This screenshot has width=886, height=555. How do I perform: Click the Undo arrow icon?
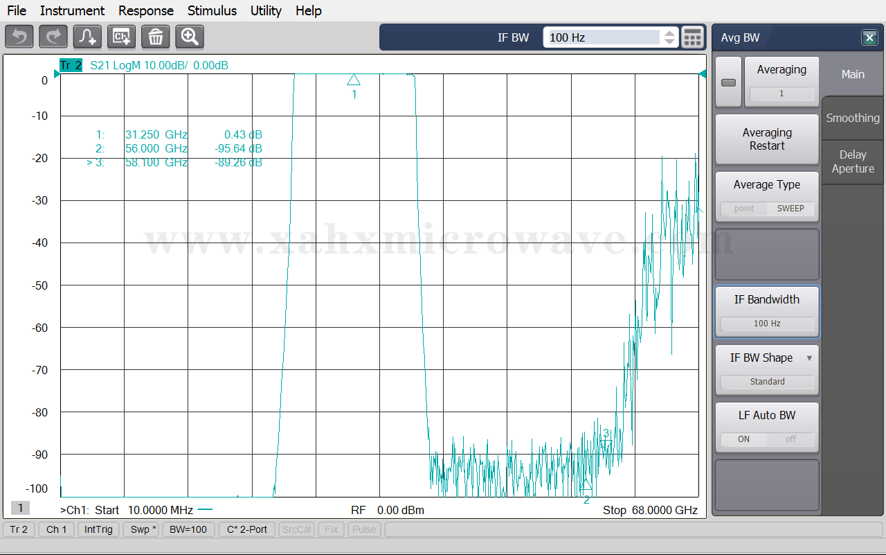pos(19,37)
